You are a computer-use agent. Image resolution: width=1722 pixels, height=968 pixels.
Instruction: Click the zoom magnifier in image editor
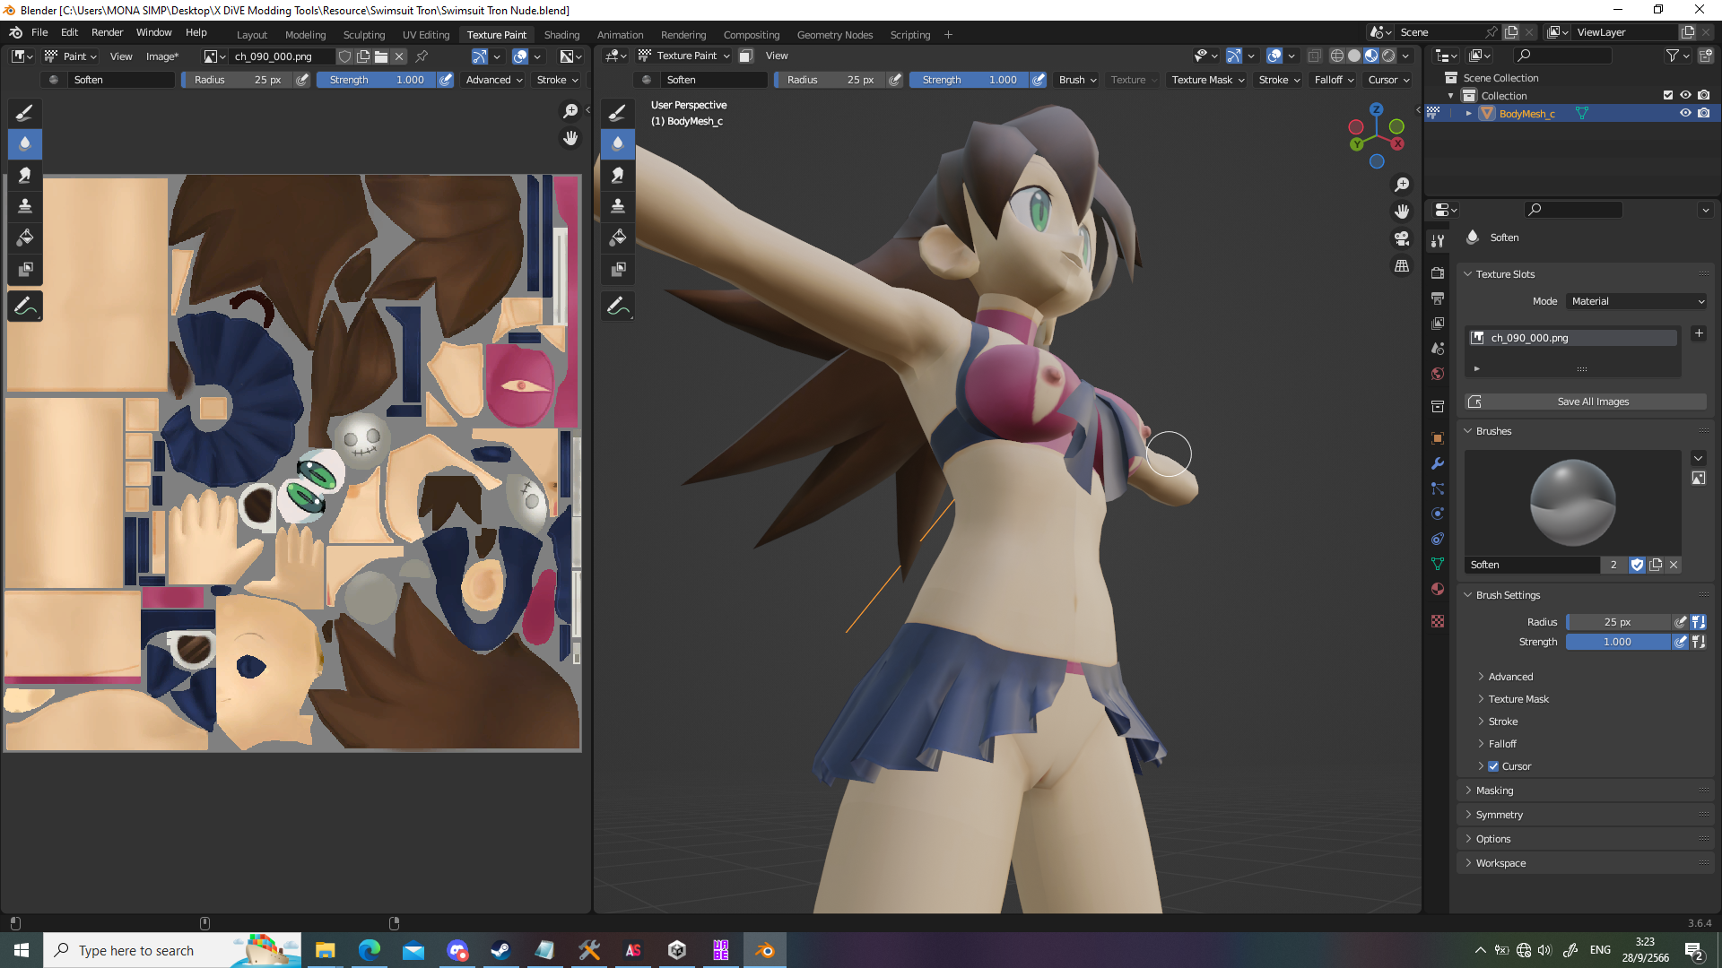[570, 111]
